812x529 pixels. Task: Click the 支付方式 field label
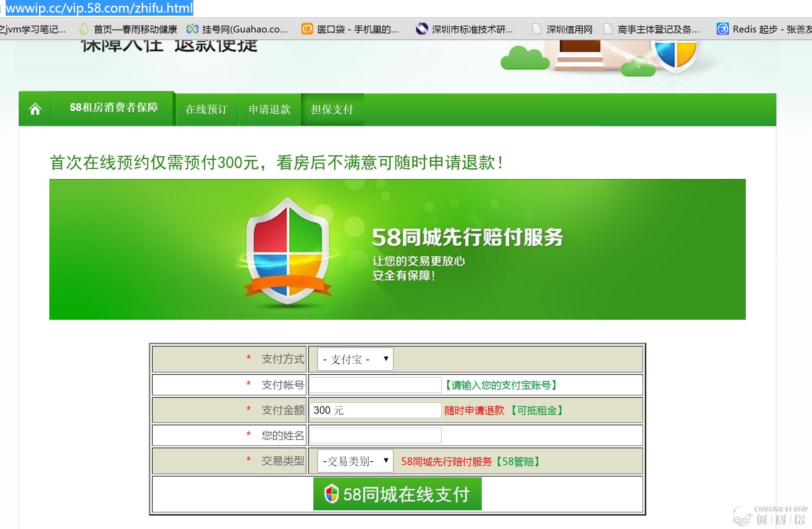click(283, 359)
